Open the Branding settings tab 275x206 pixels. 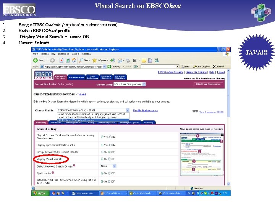coord(149,122)
